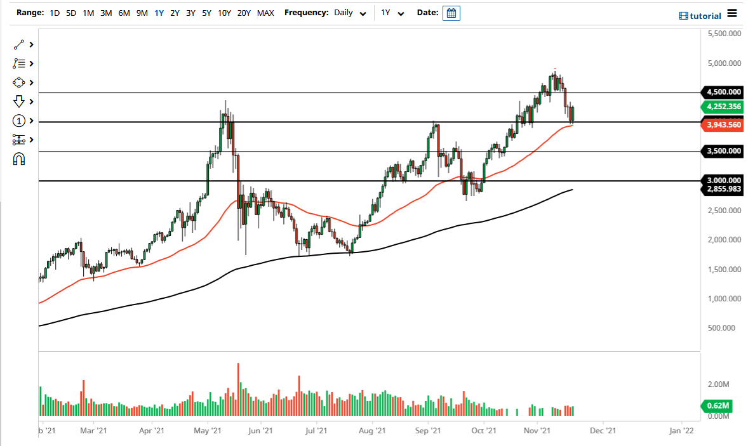The height and width of the screenshot is (446, 748).
Task: Click the 3,000.000 price level label
Action: [x=722, y=180]
